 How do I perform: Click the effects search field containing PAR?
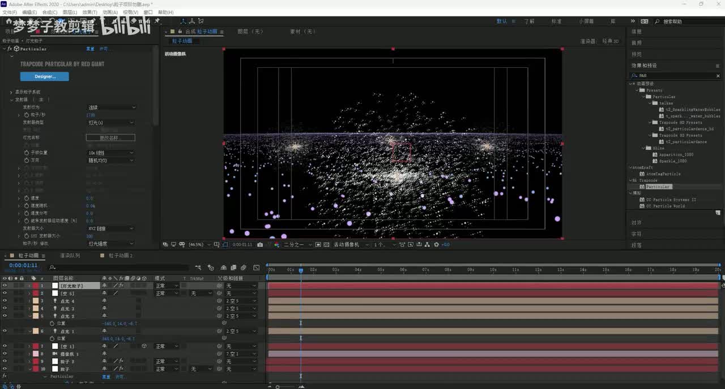[x=674, y=75]
